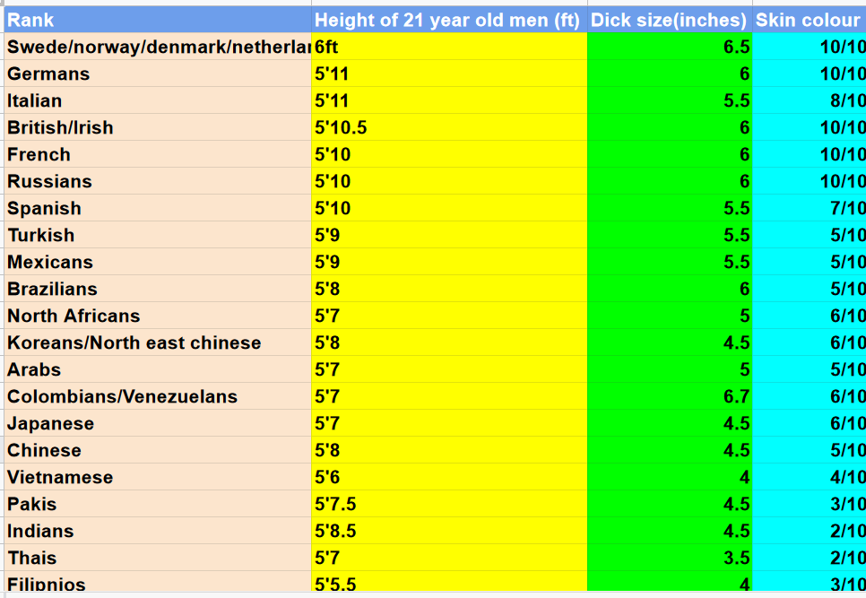Select the "Spanish" cell

click(x=157, y=208)
